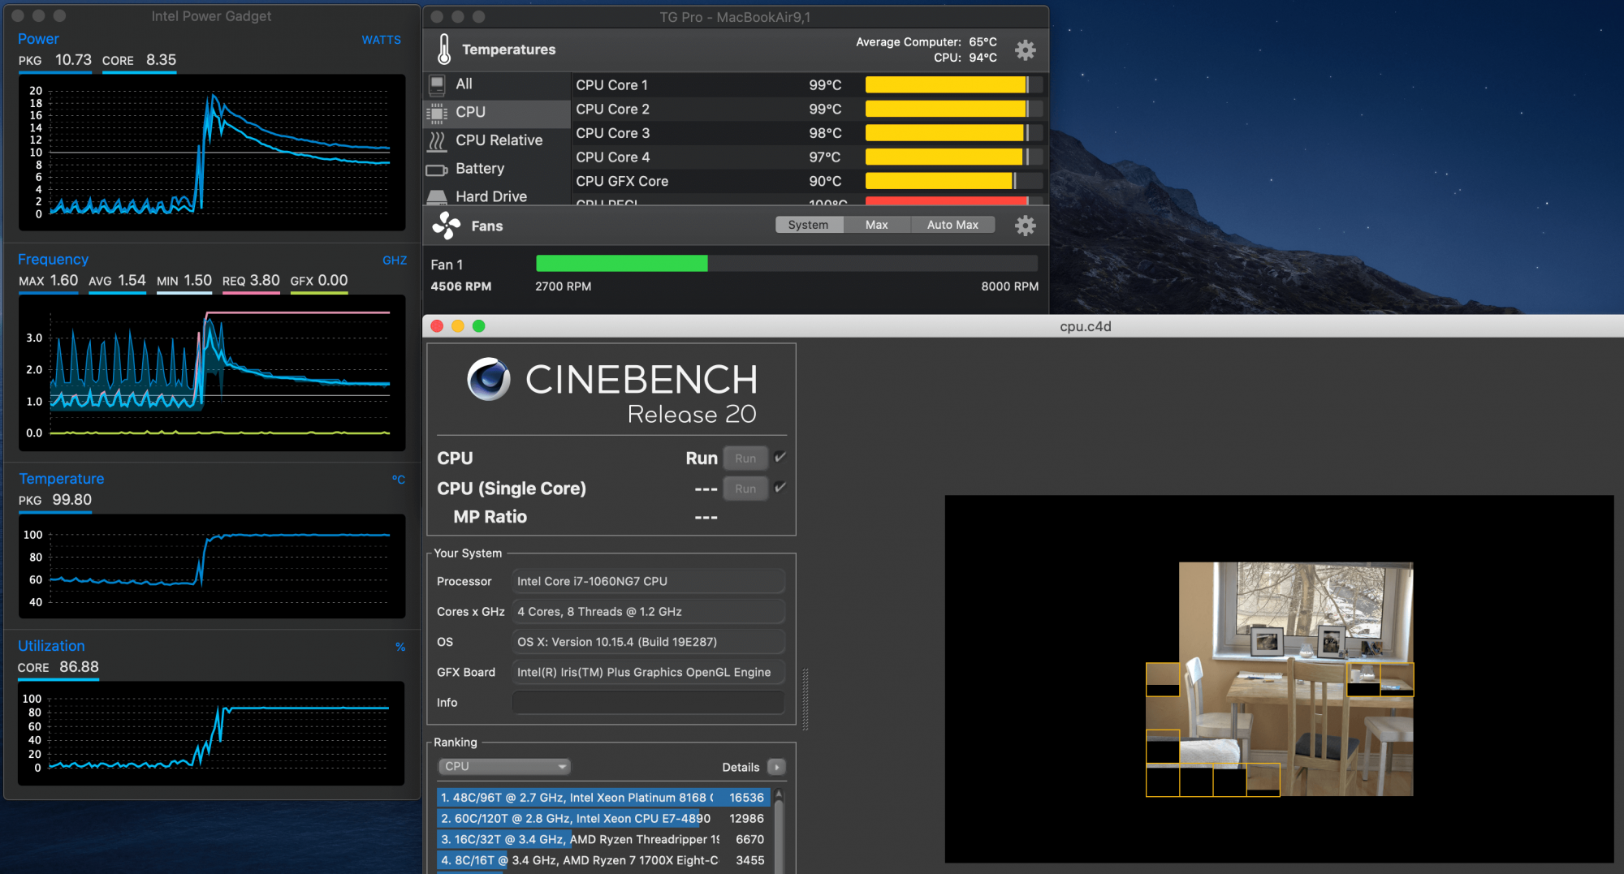This screenshot has height=874, width=1624.
Task: Switch fan control to System mode
Action: pos(809,224)
